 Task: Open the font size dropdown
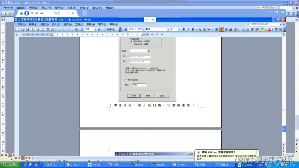(x=179, y=29)
